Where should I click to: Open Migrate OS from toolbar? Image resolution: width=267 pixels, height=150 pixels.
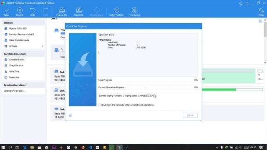pyautogui.click(x=62, y=12)
